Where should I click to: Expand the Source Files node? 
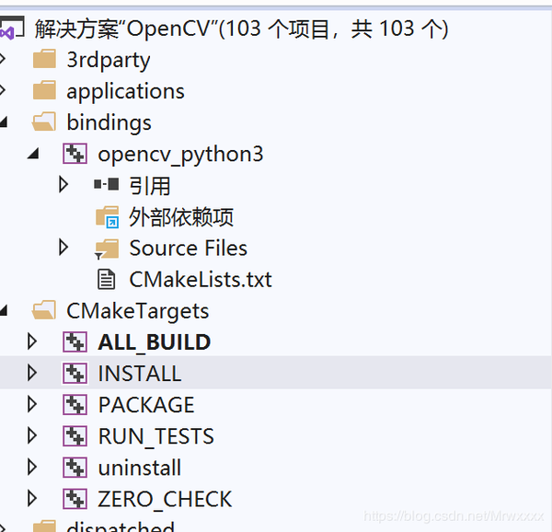click(x=63, y=248)
